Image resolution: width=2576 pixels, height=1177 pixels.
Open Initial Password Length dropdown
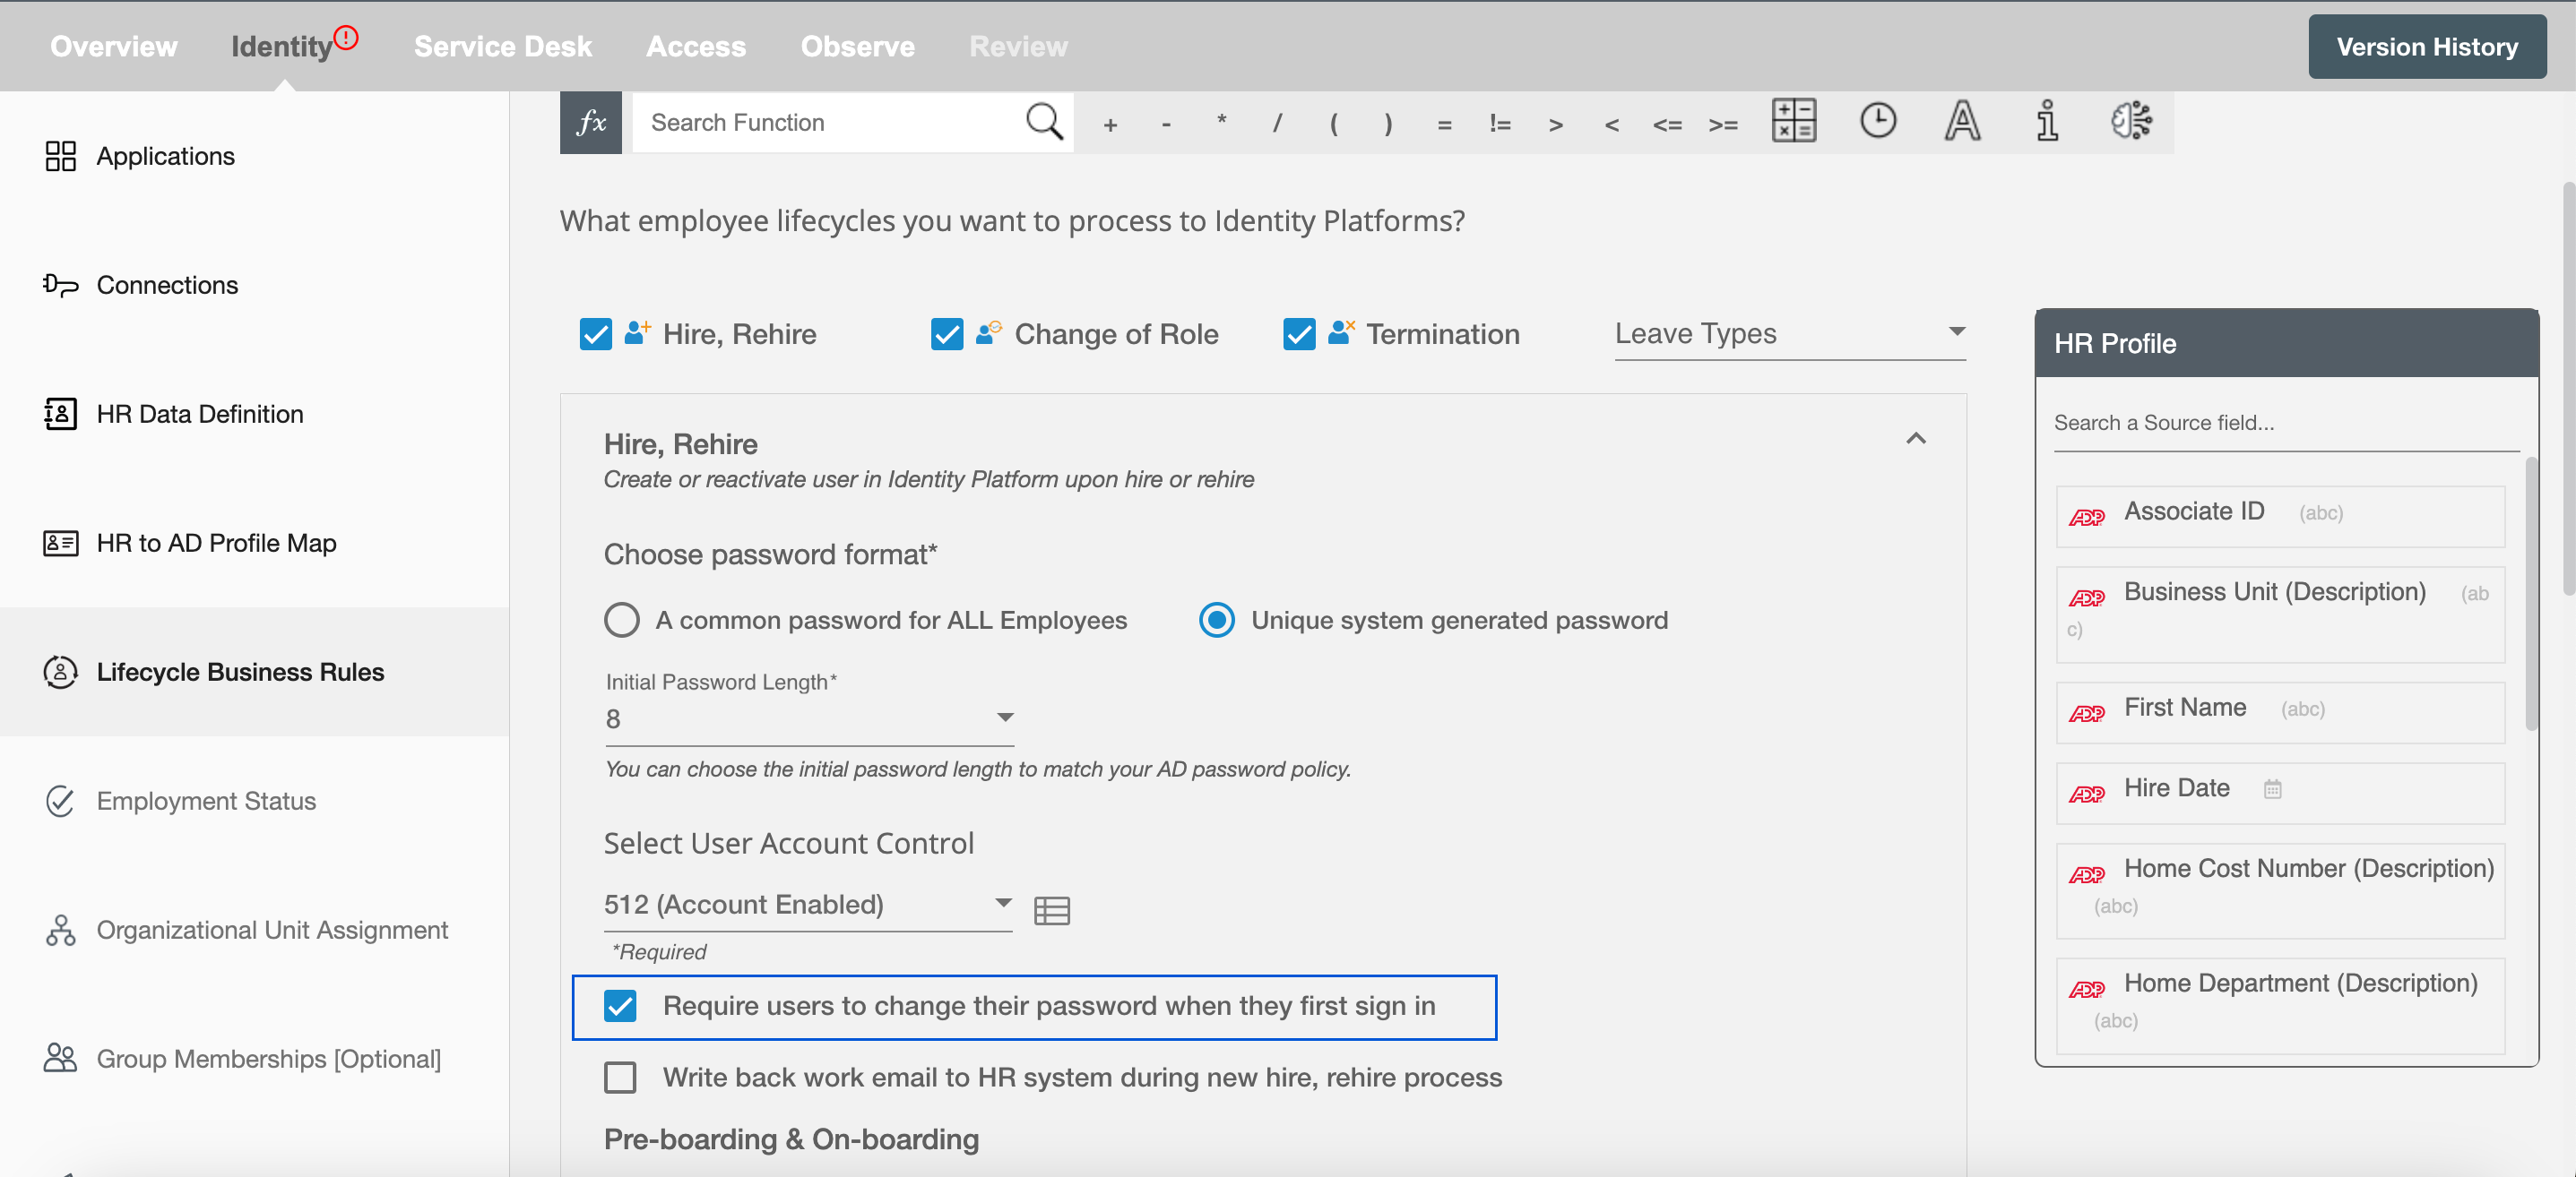pyautogui.click(x=1004, y=719)
